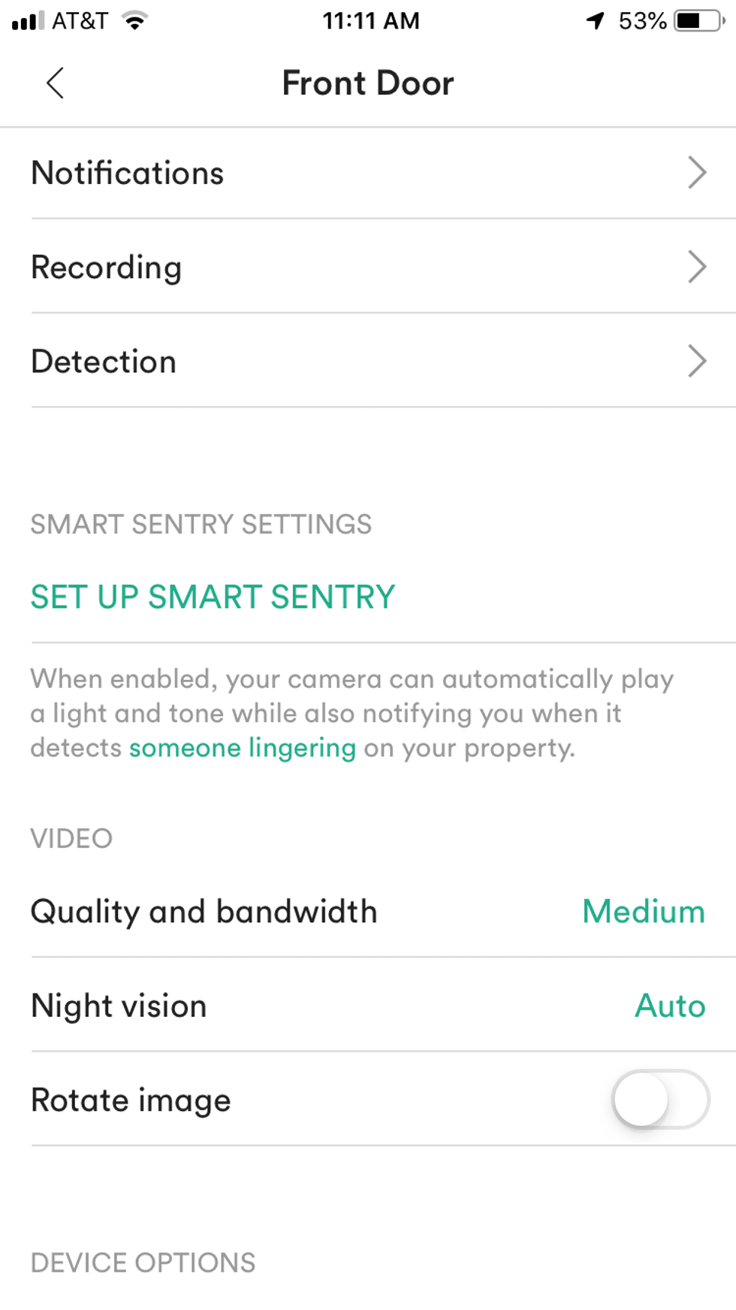Select the Medium quality value
736x1310 pixels.
[643, 911]
